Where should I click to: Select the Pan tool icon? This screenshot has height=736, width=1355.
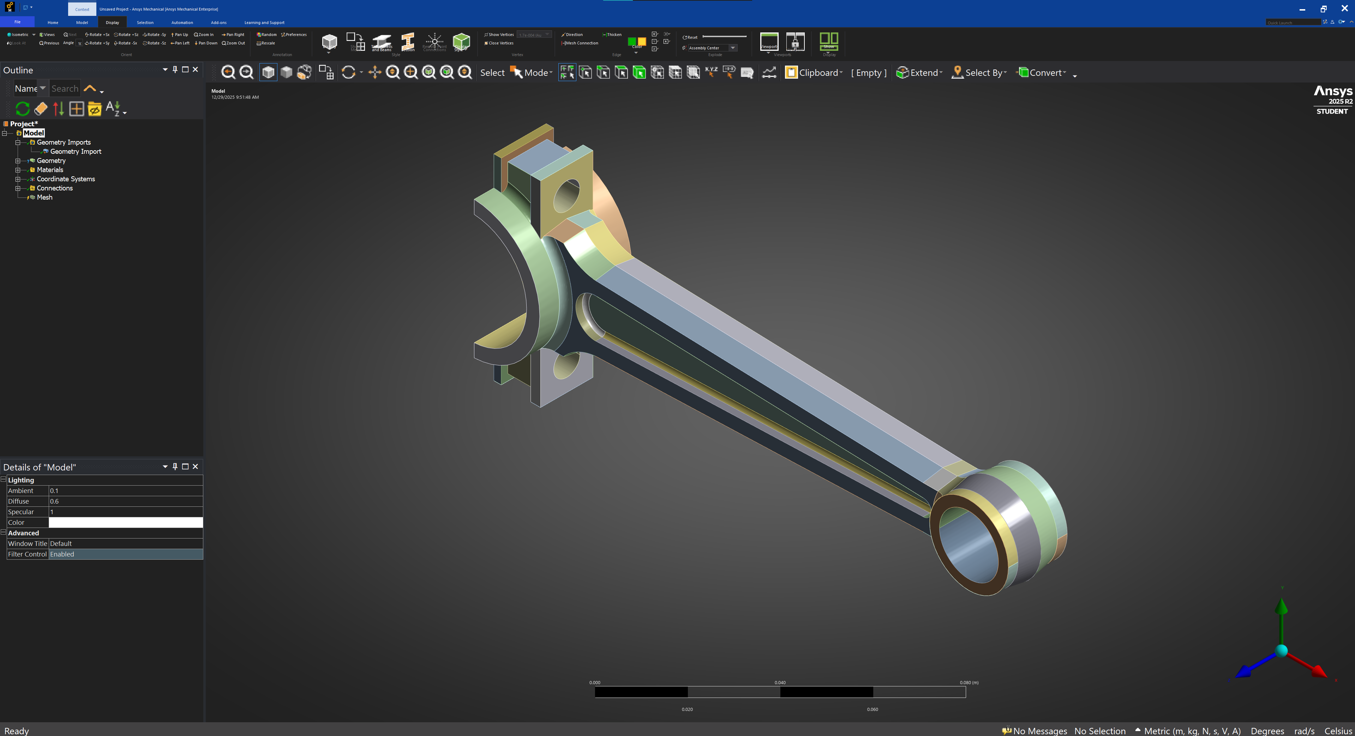[374, 73]
